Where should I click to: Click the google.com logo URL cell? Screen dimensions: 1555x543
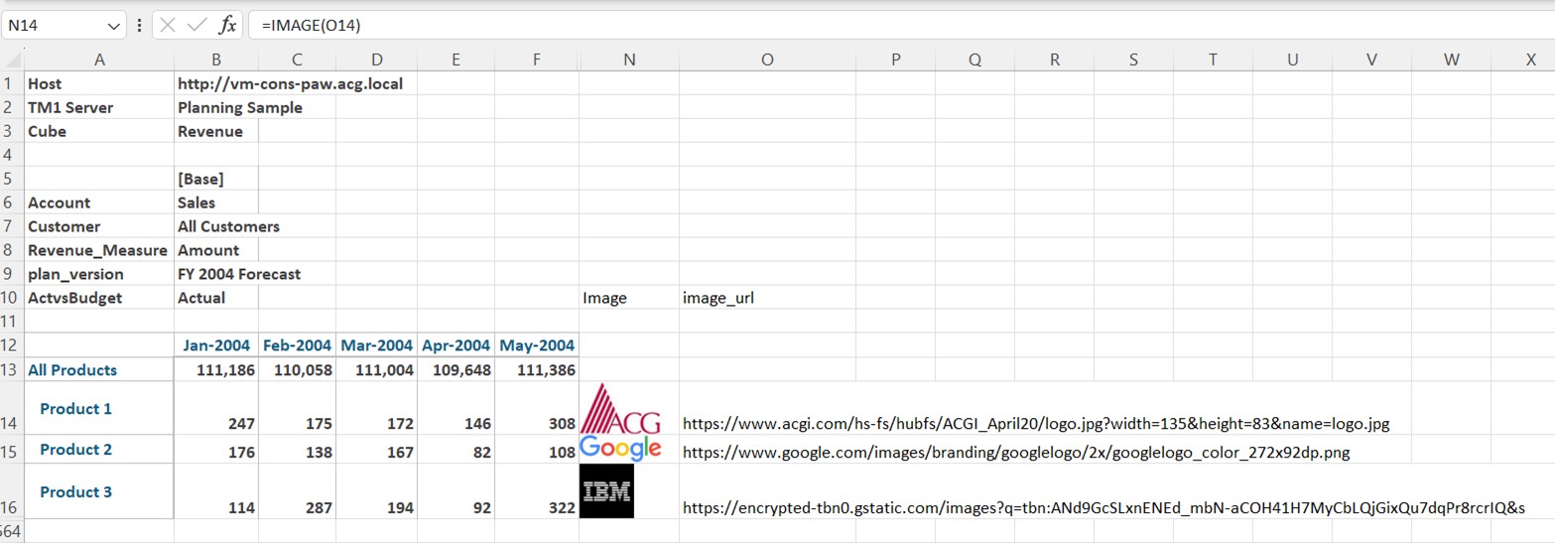point(1016,453)
